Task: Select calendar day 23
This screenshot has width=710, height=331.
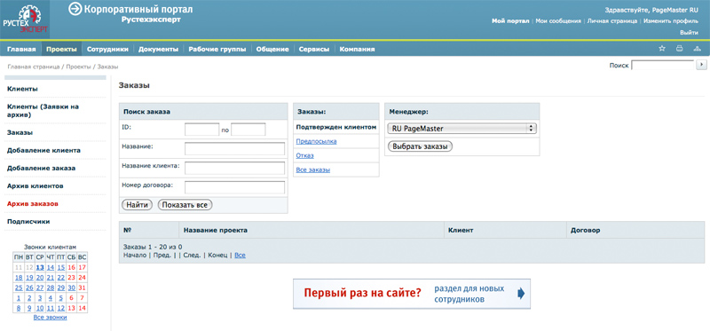Action: (71, 277)
